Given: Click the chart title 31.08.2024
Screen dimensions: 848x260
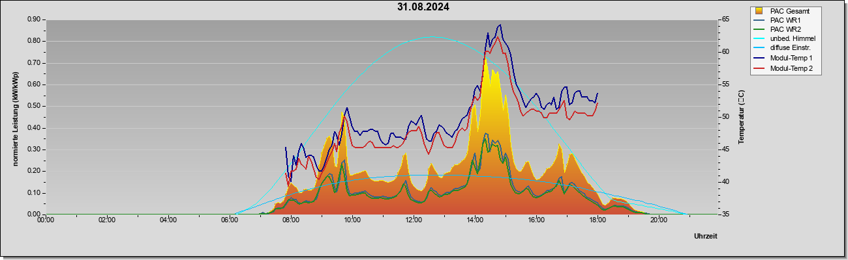Looking at the screenshot, I should pos(423,8).
